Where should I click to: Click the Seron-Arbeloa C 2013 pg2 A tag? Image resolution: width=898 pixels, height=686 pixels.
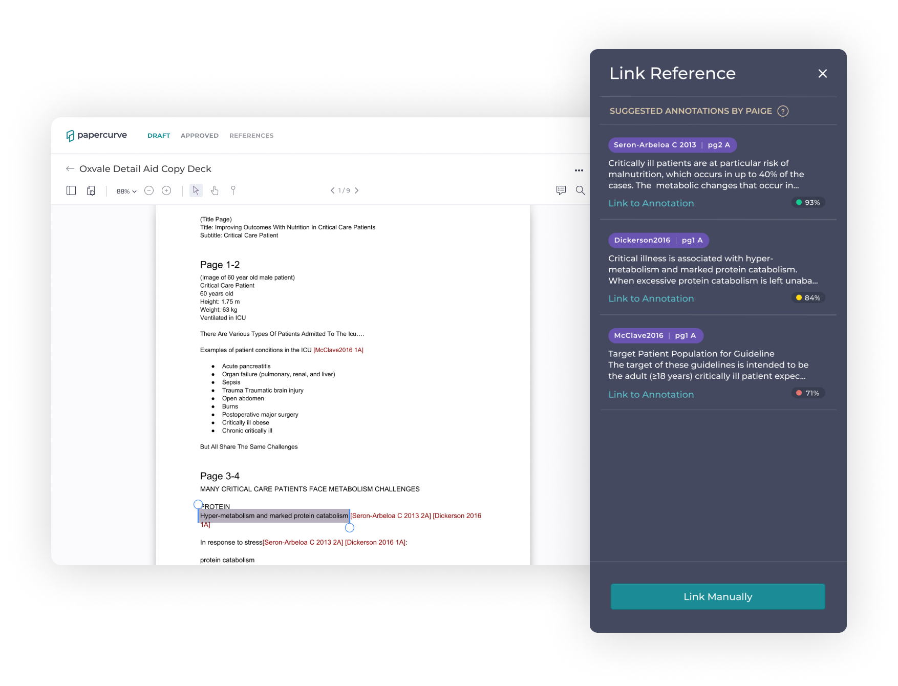[672, 145]
